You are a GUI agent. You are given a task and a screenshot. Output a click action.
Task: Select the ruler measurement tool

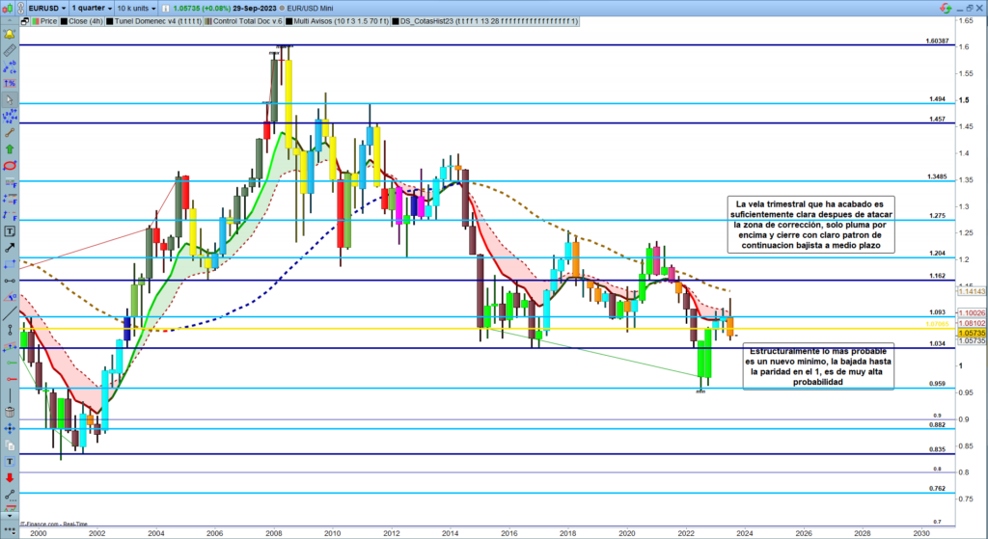[x=10, y=50]
